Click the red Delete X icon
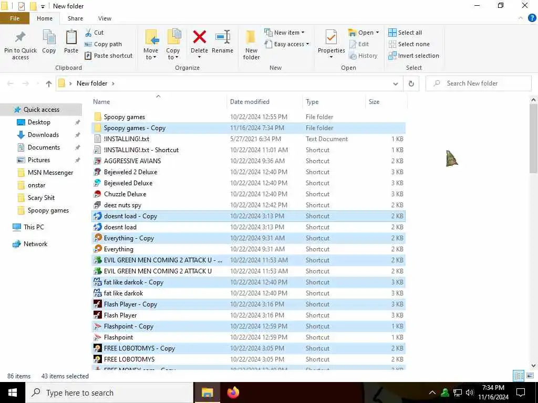This screenshot has height=403, width=538. 199,37
